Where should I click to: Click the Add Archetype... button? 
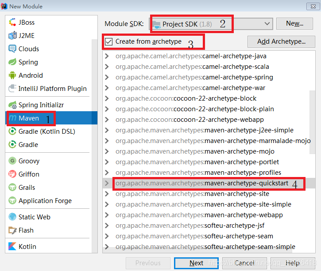(x=281, y=41)
